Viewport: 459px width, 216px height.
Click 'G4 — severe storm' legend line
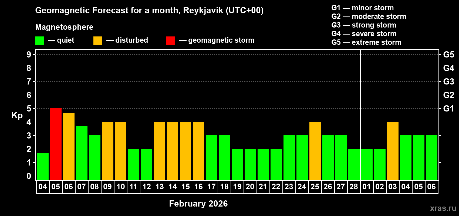pos(364,34)
